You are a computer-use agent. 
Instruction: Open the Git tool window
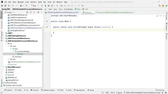point(26,90)
